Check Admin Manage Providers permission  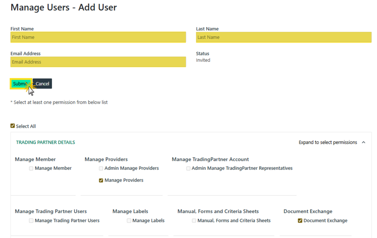[x=101, y=168]
